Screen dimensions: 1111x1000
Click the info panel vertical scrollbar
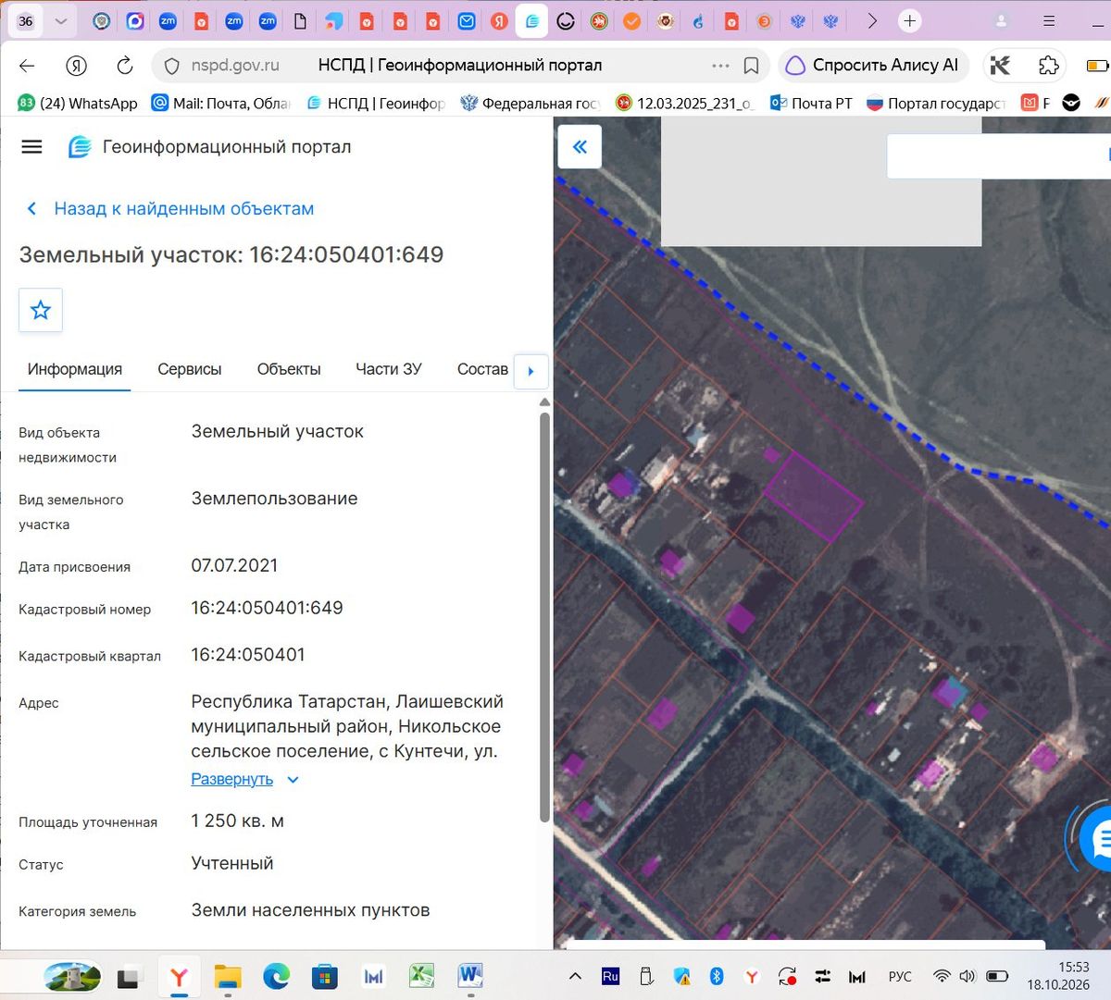[544, 615]
